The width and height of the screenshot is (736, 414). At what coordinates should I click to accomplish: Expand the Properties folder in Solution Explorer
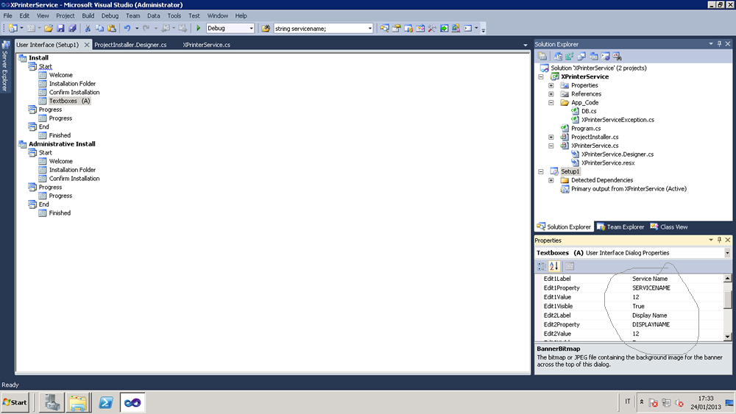pos(551,85)
